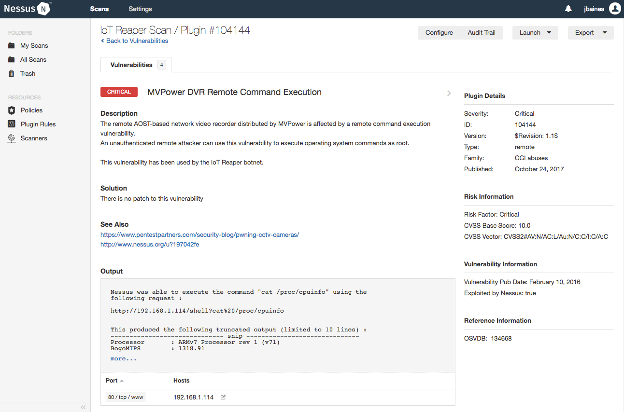Click the Audit Trail button
Viewport: 624px width, 412px height.
click(x=482, y=33)
